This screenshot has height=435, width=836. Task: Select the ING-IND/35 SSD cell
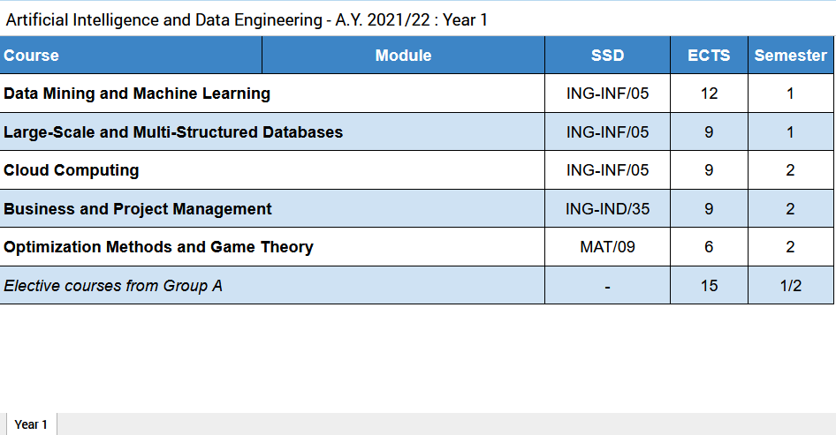[607, 209]
